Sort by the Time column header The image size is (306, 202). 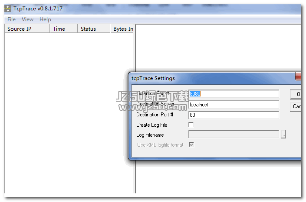coord(64,29)
